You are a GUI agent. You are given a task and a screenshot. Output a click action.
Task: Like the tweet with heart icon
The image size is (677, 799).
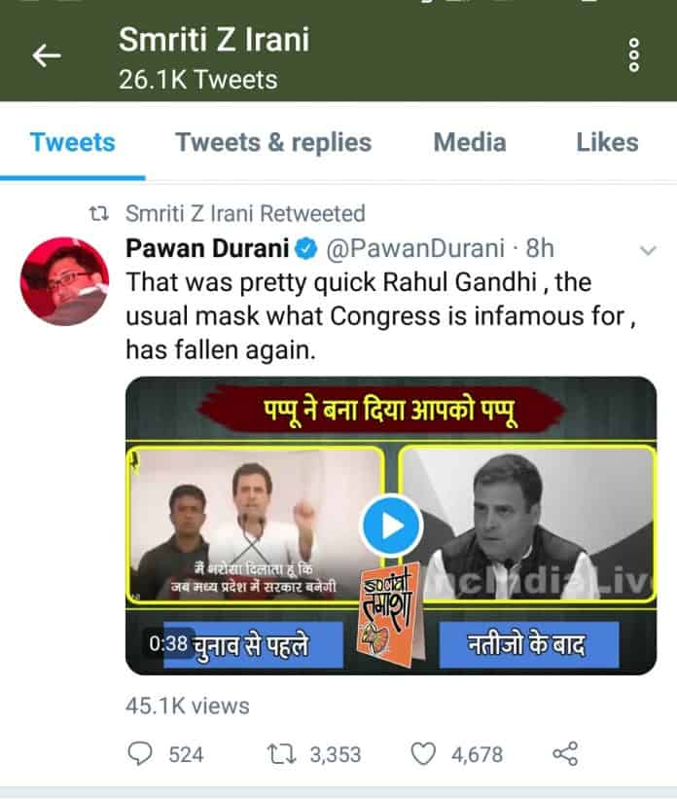point(423,753)
